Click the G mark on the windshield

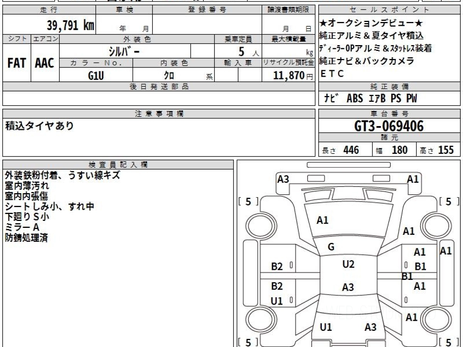(331, 247)
